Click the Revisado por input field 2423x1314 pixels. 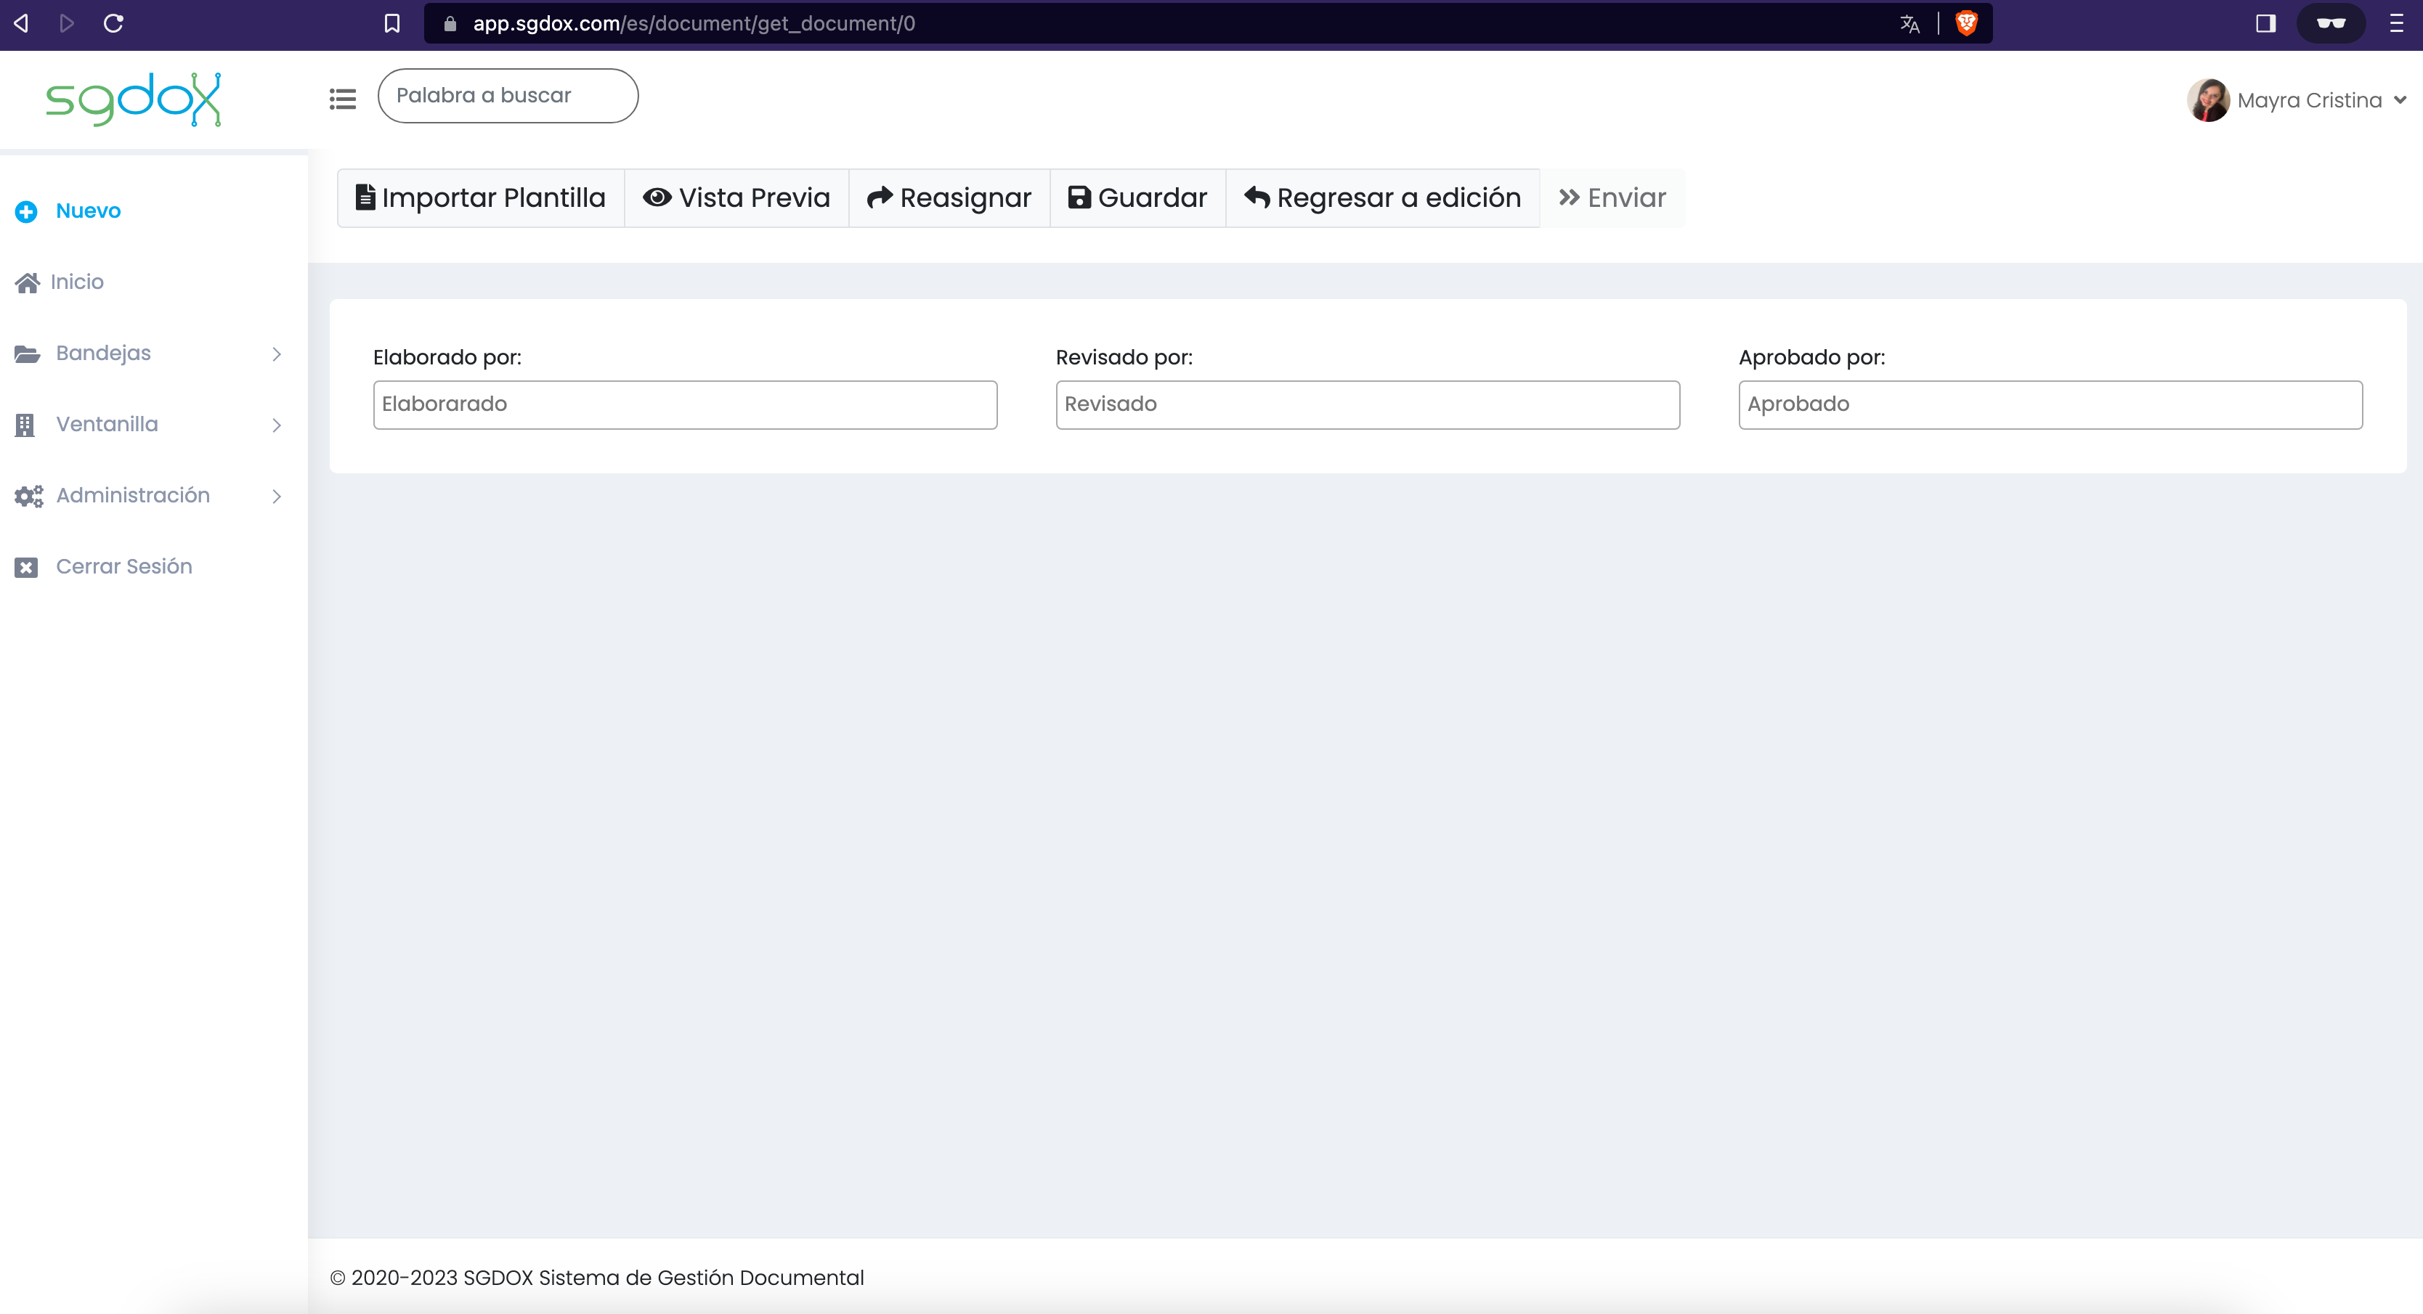[1368, 405]
